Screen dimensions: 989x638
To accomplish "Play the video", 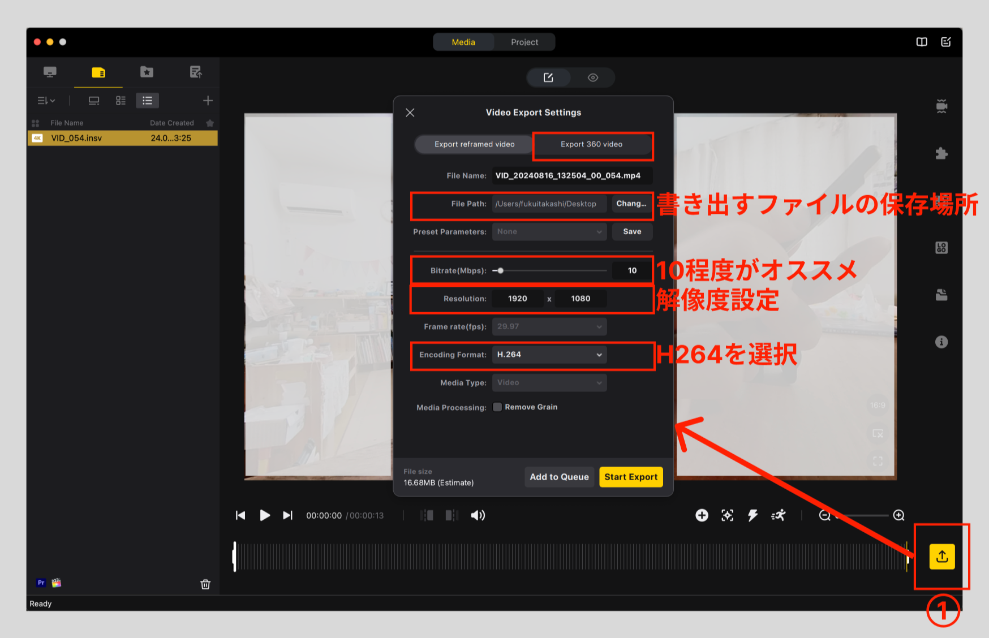I will point(265,515).
